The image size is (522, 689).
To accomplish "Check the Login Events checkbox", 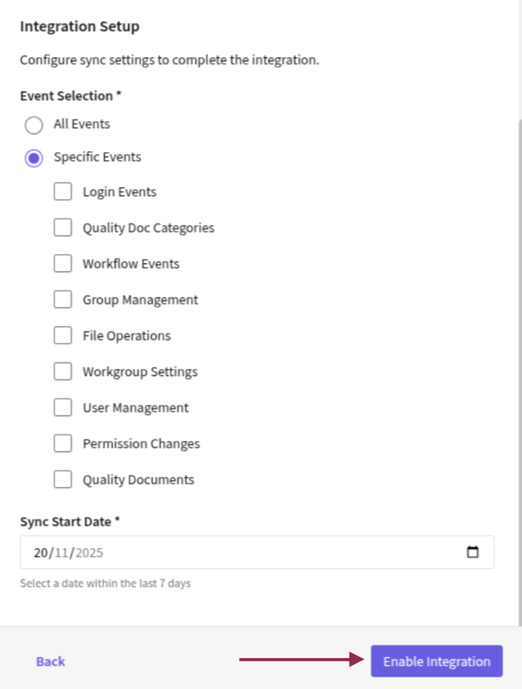I will (63, 191).
